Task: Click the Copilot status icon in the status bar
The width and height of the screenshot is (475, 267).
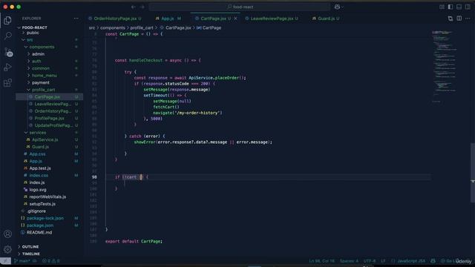Action: [x=433, y=260]
